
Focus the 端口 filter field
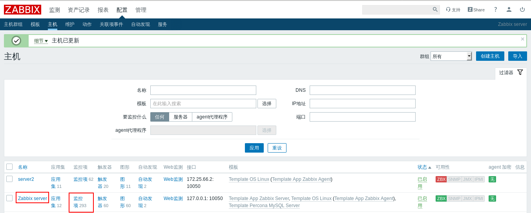(x=363, y=117)
